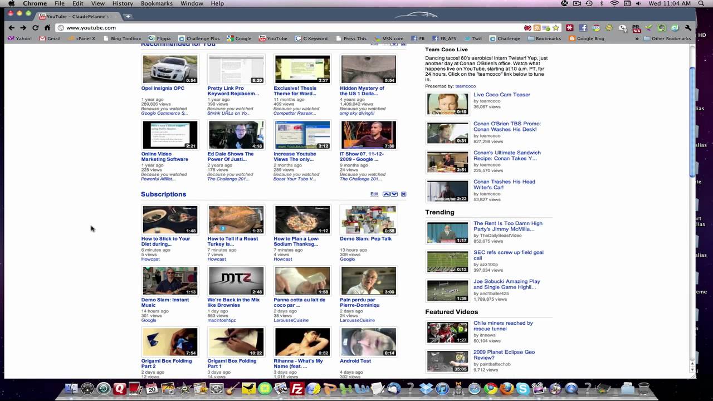Open a new tab with the plus button
Image resolution: width=713 pixels, height=401 pixels.
(128, 16)
